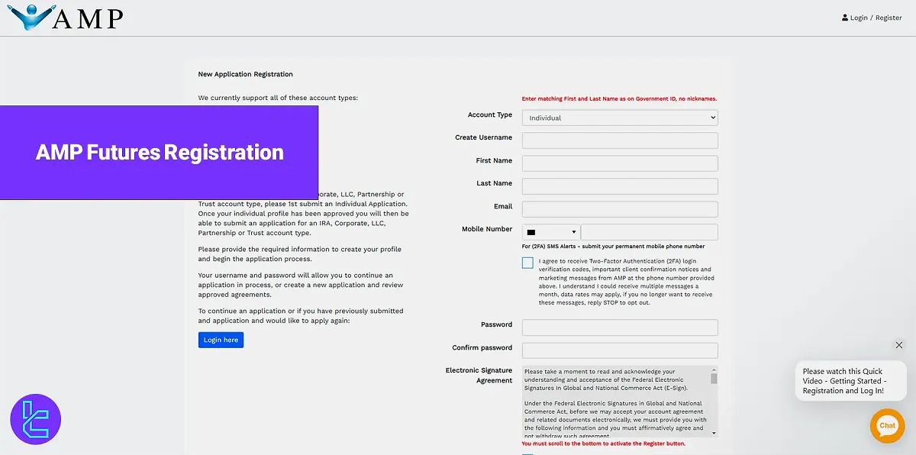
Task: Enable the 2FA SMS consent checkbox
Action: pyautogui.click(x=527, y=262)
